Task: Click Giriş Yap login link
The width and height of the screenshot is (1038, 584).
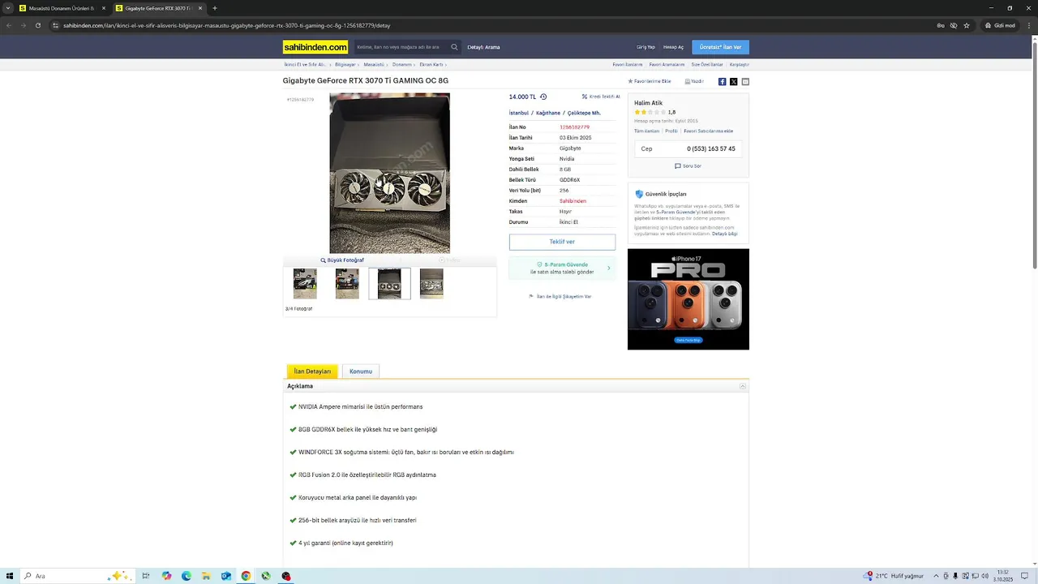Action: [646, 47]
